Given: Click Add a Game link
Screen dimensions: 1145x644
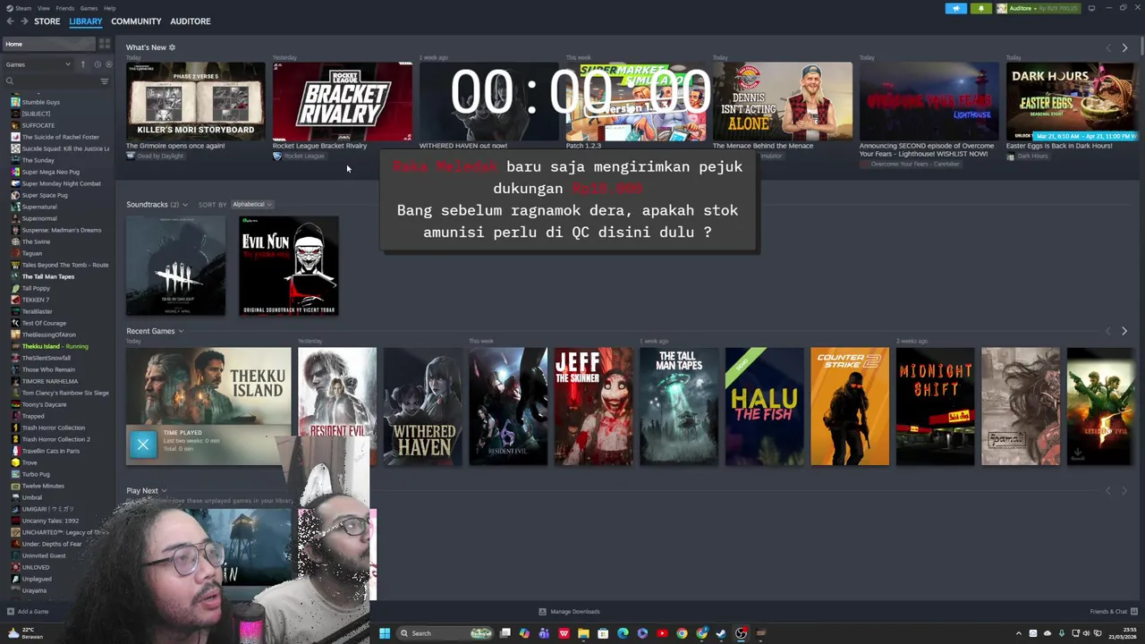Looking at the screenshot, I should tap(28, 612).
